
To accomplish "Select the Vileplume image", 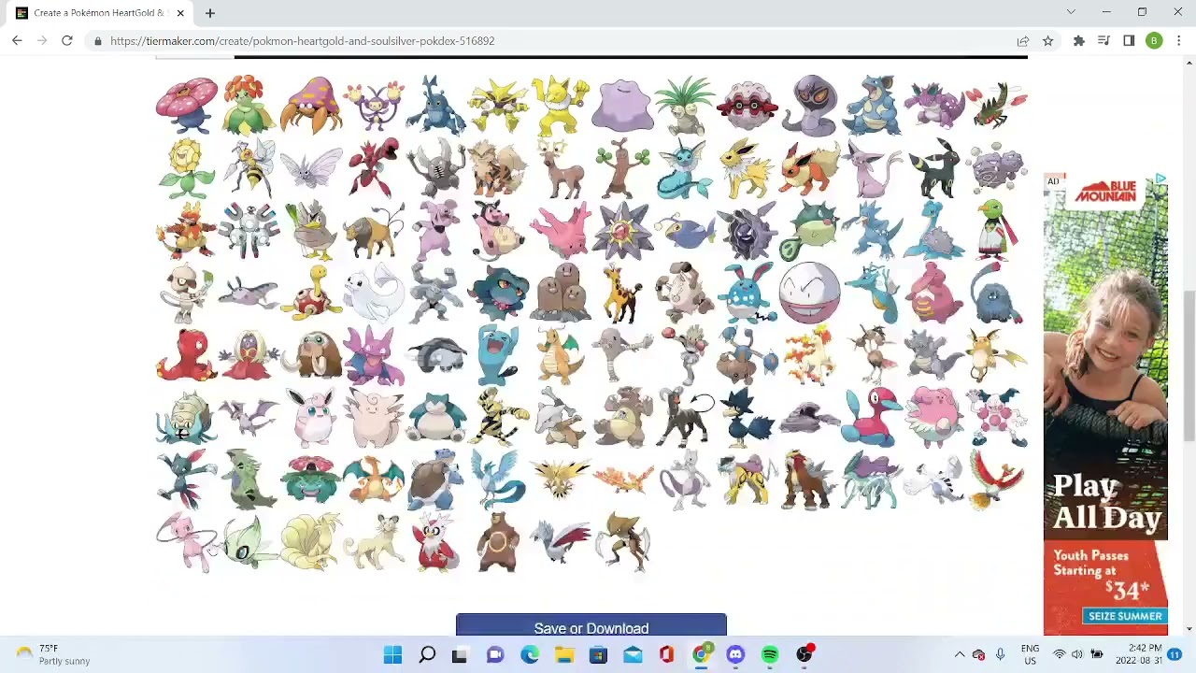I will (x=186, y=105).
